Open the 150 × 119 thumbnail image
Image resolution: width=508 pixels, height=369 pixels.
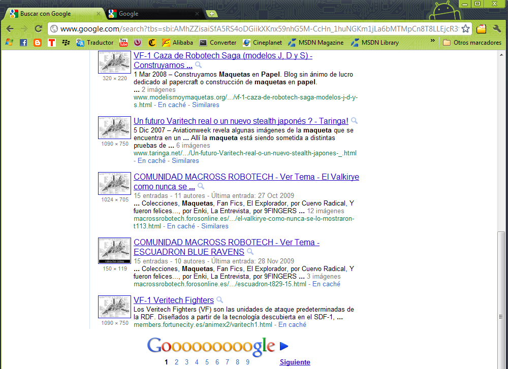tap(114, 251)
